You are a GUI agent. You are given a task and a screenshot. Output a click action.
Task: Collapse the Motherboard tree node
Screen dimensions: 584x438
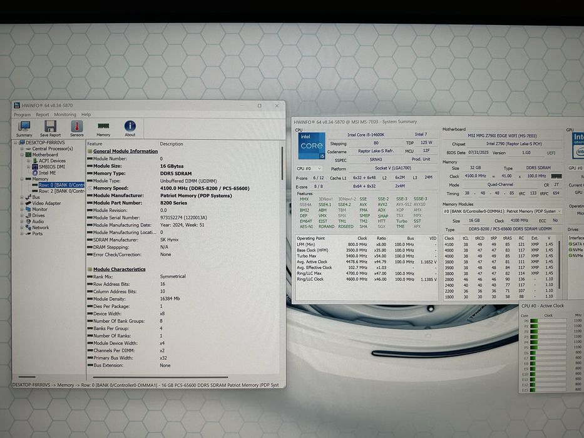point(22,155)
